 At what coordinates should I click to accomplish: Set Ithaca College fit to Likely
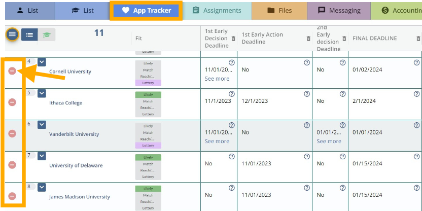point(148,95)
